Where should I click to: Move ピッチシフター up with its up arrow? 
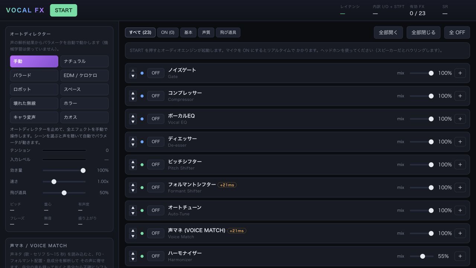coord(133,162)
